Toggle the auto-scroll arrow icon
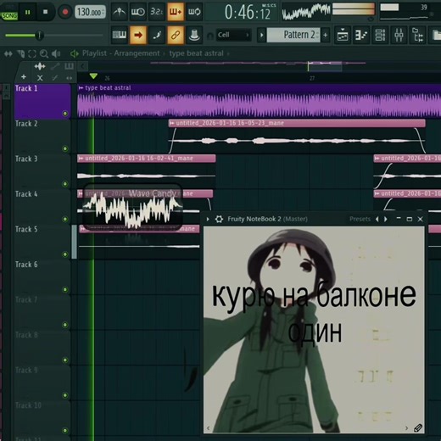The image size is (441, 441). (x=138, y=35)
